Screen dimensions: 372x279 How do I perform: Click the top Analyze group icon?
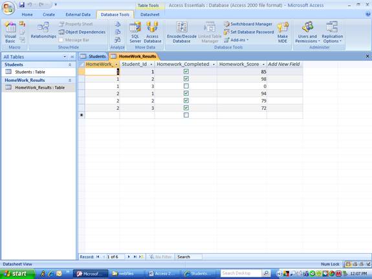(118, 24)
